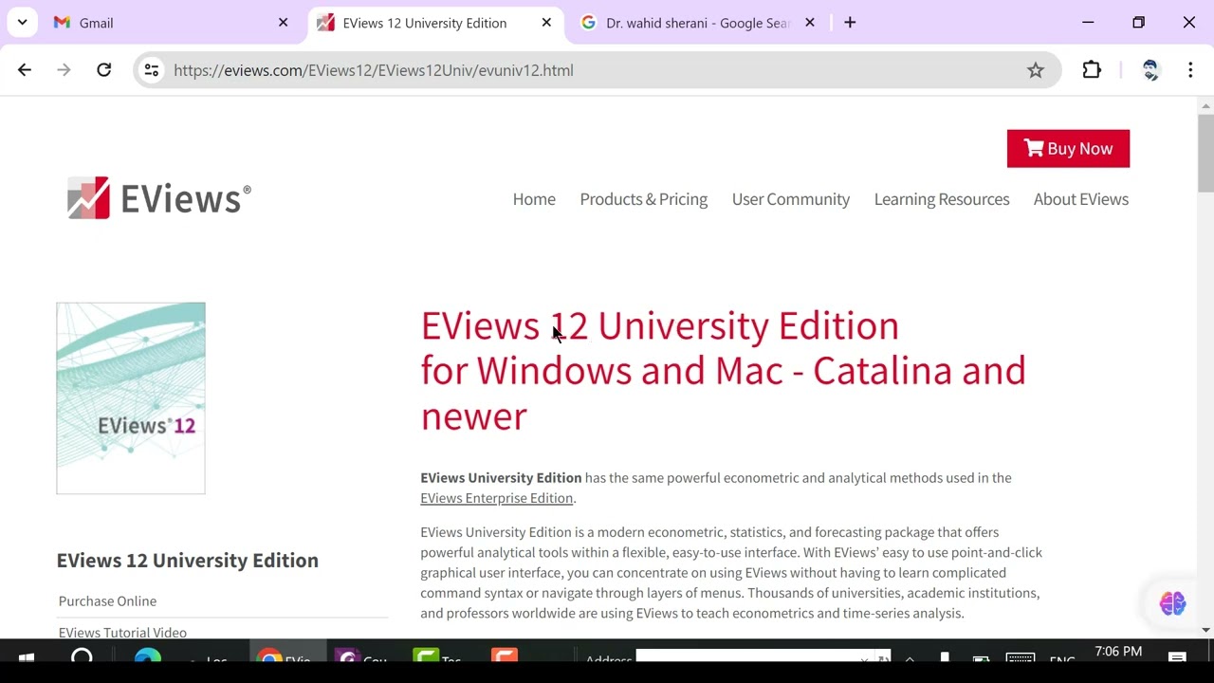Select the EViews 12 University Edition tab
Image resolution: width=1214 pixels, height=683 pixels.
coord(434,23)
